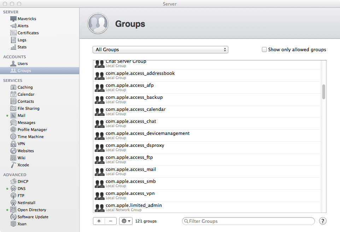Open the Open Directory icon
Image resolution: width=340 pixels, height=232 pixels.
[x=13, y=210]
